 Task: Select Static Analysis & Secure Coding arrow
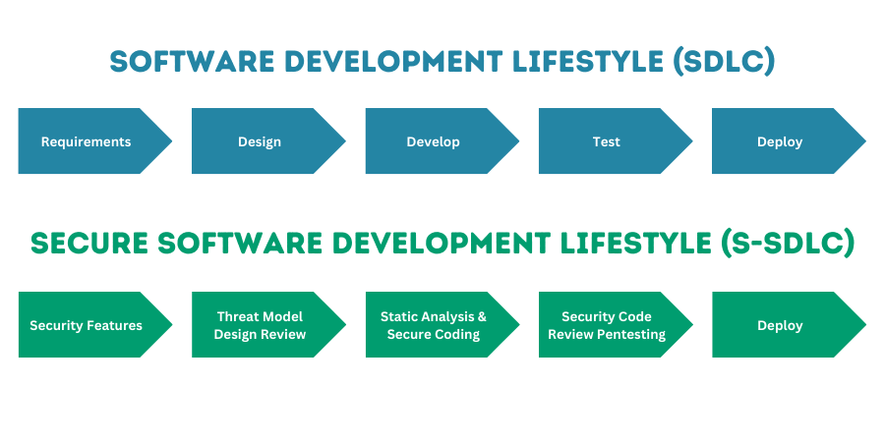pos(433,325)
